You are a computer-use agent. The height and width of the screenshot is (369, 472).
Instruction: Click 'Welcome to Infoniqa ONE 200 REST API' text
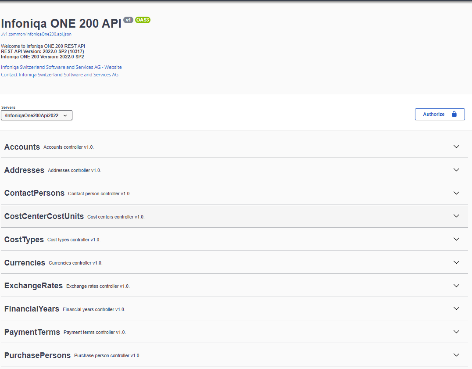tap(43, 46)
